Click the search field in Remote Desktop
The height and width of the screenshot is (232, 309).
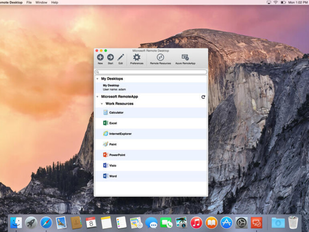pyautogui.click(x=151, y=72)
